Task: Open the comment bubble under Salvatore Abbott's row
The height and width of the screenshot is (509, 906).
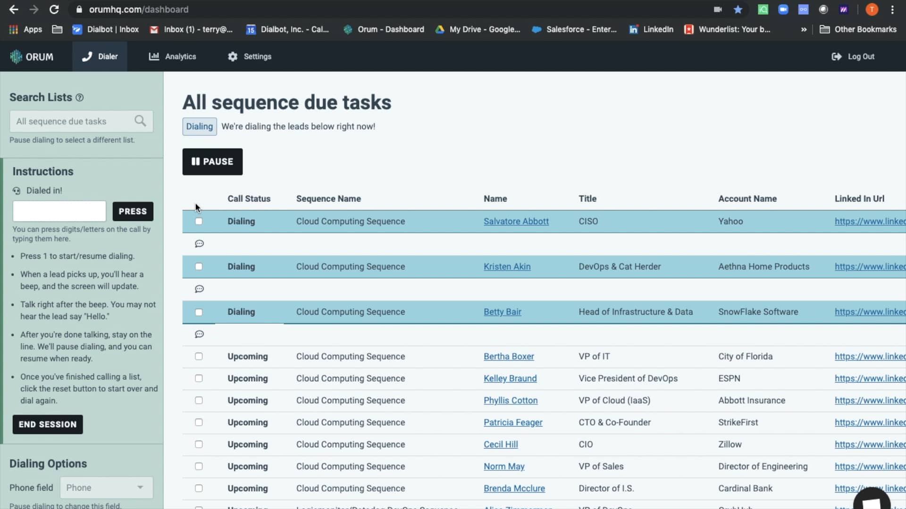Action: point(199,243)
